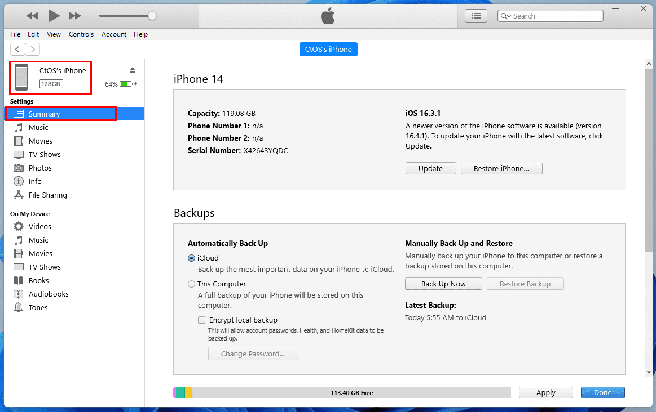Click the 113.40 GB Free storage bar
Image resolution: width=656 pixels, height=412 pixels.
[x=351, y=392]
